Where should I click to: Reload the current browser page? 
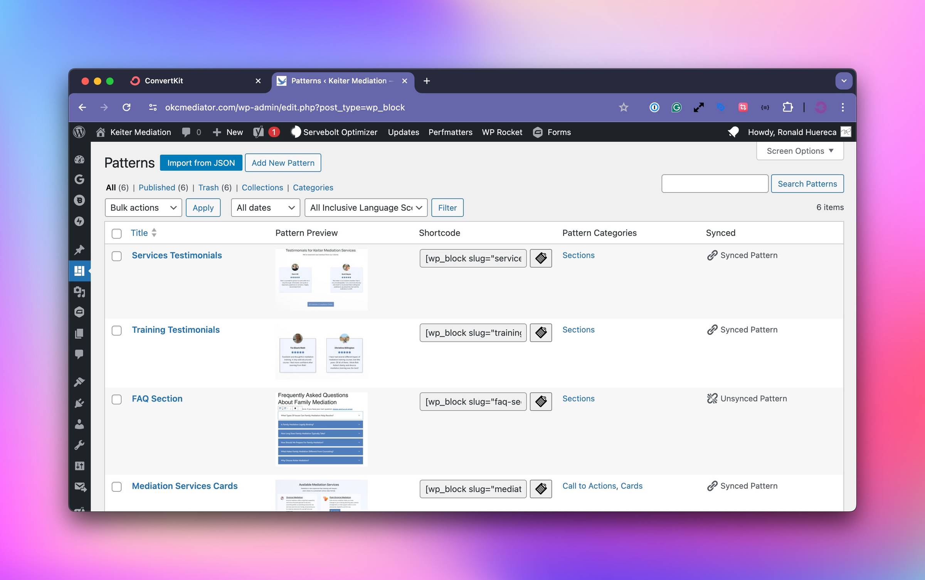tap(126, 107)
